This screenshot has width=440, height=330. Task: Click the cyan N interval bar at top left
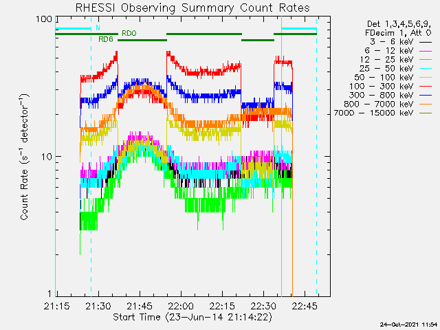point(73,29)
